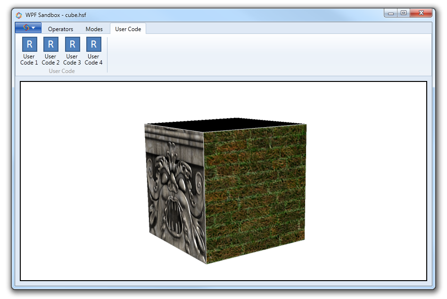447x299 pixels.
Task: Run the User Code 1 command
Action: pyautogui.click(x=29, y=51)
